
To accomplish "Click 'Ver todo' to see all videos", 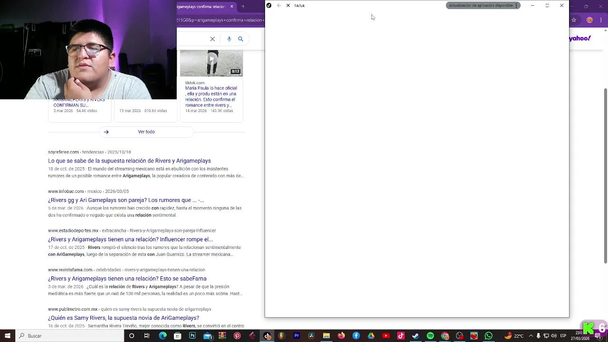I will click(146, 132).
